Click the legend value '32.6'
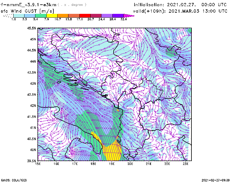This screenshot has width=236, height=182. pyautogui.click(x=124, y=19)
